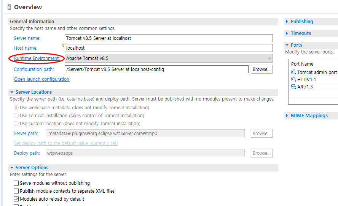The width and height of the screenshot is (338, 206).
Task: Click Browse next to Server path
Action: [x=261, y=134]
